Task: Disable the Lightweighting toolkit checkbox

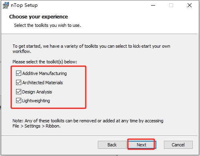Action: coord(18,101)
